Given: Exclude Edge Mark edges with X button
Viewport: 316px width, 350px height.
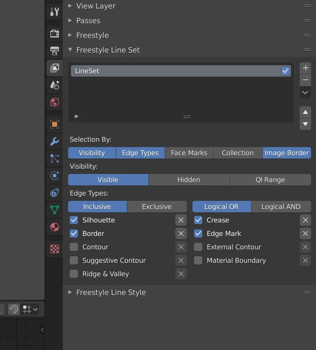Looking at the screenshot, I should tap(305, 233).
